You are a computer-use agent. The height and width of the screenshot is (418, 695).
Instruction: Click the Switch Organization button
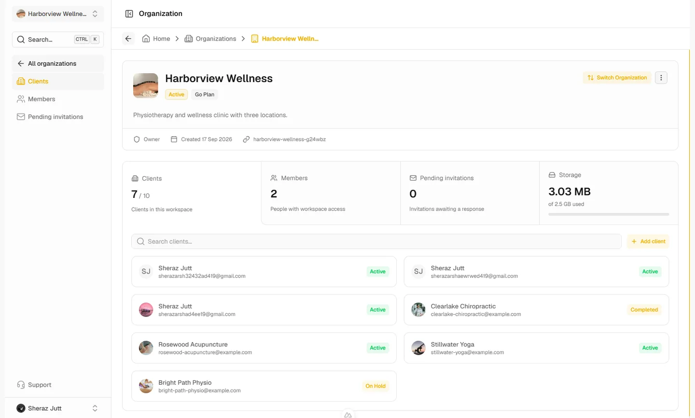point(617,78)
